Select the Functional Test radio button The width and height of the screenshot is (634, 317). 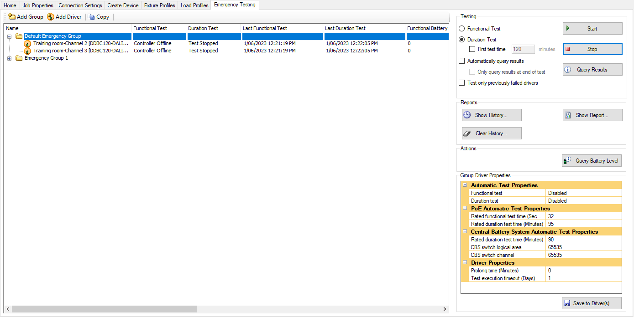(461, 28)
